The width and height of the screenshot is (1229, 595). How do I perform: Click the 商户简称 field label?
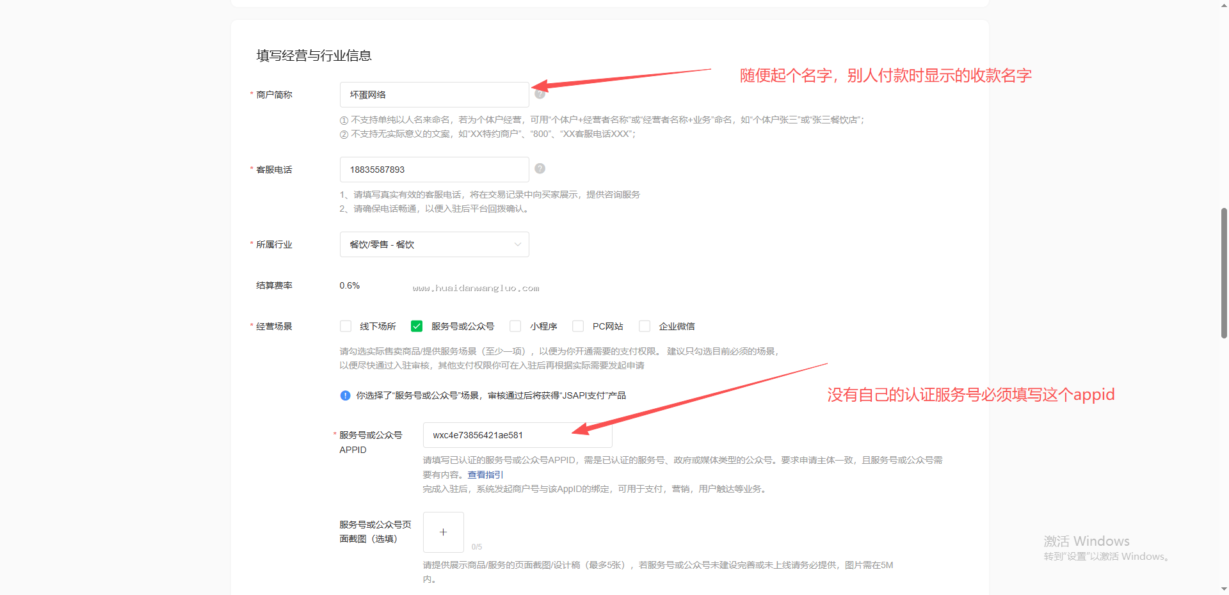pyautogui.click(x=274, y=95)
